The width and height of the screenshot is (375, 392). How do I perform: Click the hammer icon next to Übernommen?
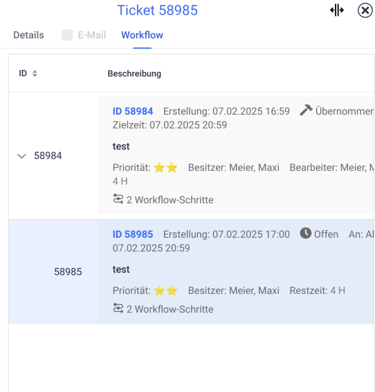[307, 110]
